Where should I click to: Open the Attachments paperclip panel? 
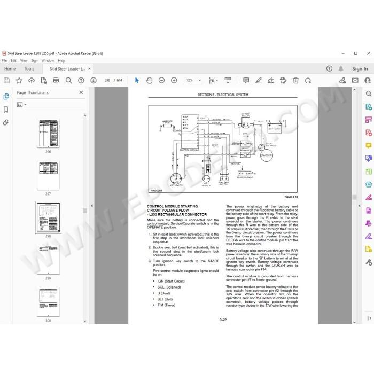6,122
